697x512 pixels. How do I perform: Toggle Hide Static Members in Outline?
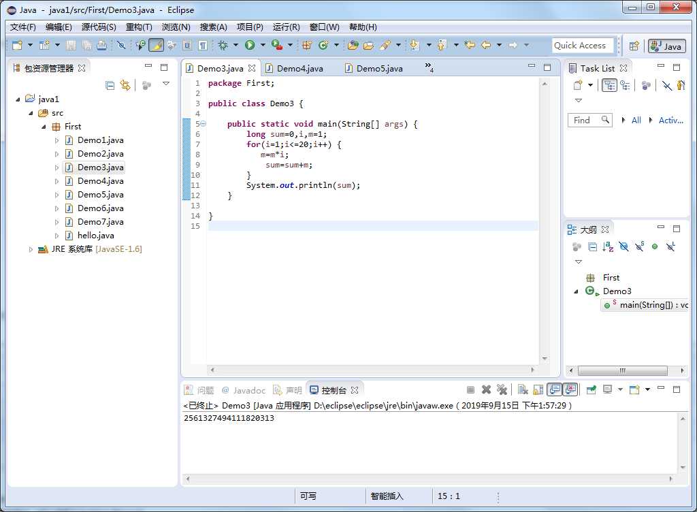coord(640,246)
